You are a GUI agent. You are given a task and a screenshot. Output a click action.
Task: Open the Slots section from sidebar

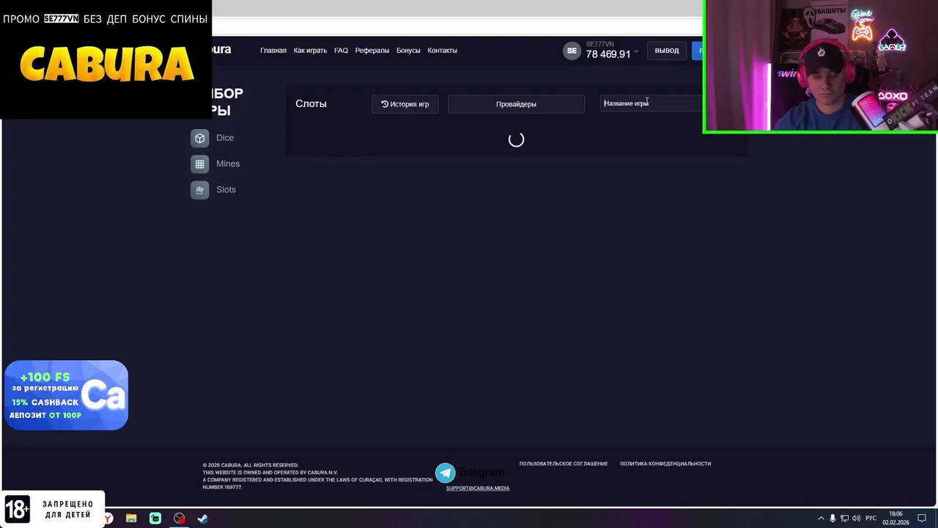point(213,189)
